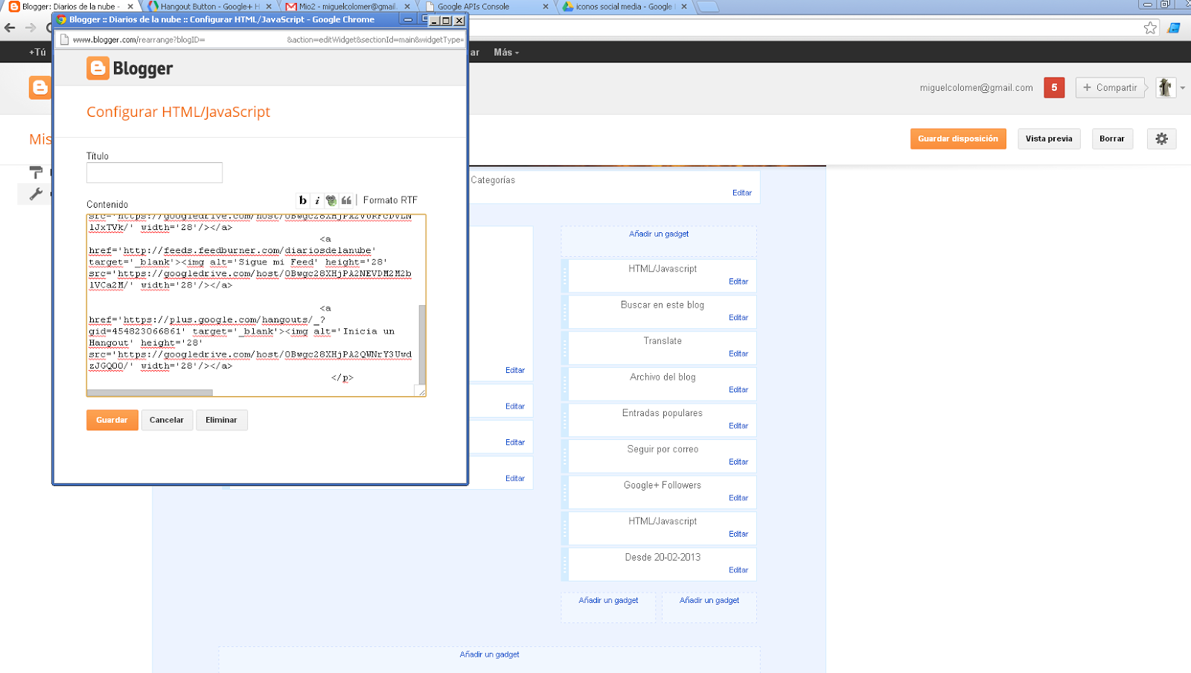Switch to Mio2 Gmail tab
This screenshot has width=1191, height=673.
pos(348,7)
